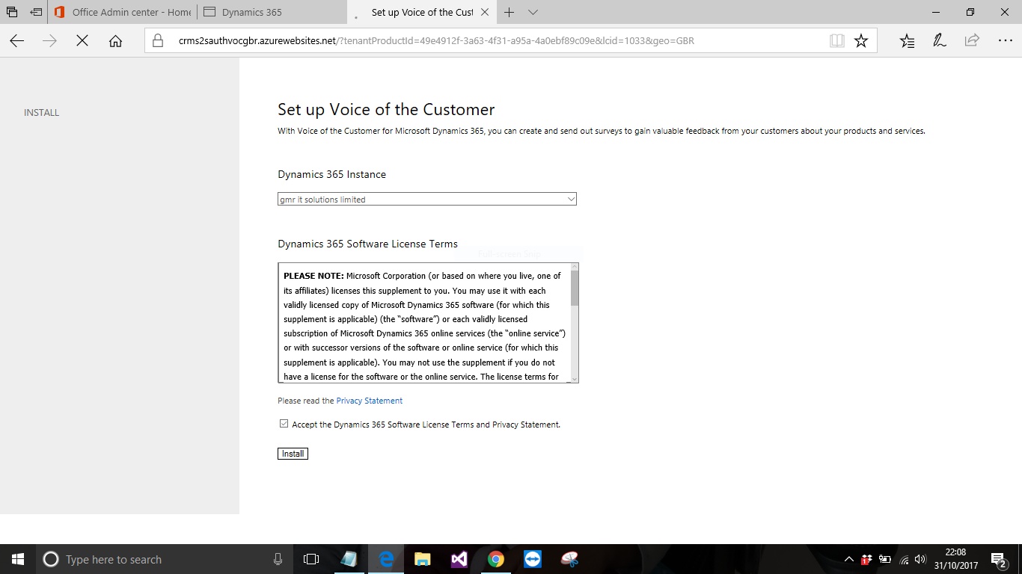
Task: Click INSTALL in left sidebar
Action: pyautogui.click(x=41, y=113)
